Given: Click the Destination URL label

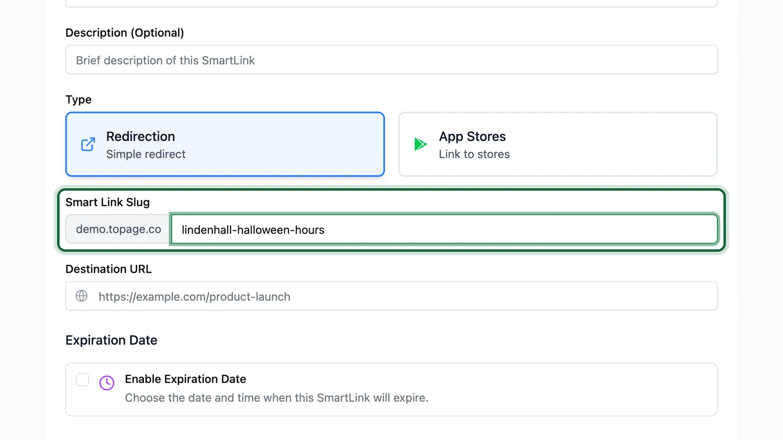Looking at the screenshot, I should click(109, 269).
